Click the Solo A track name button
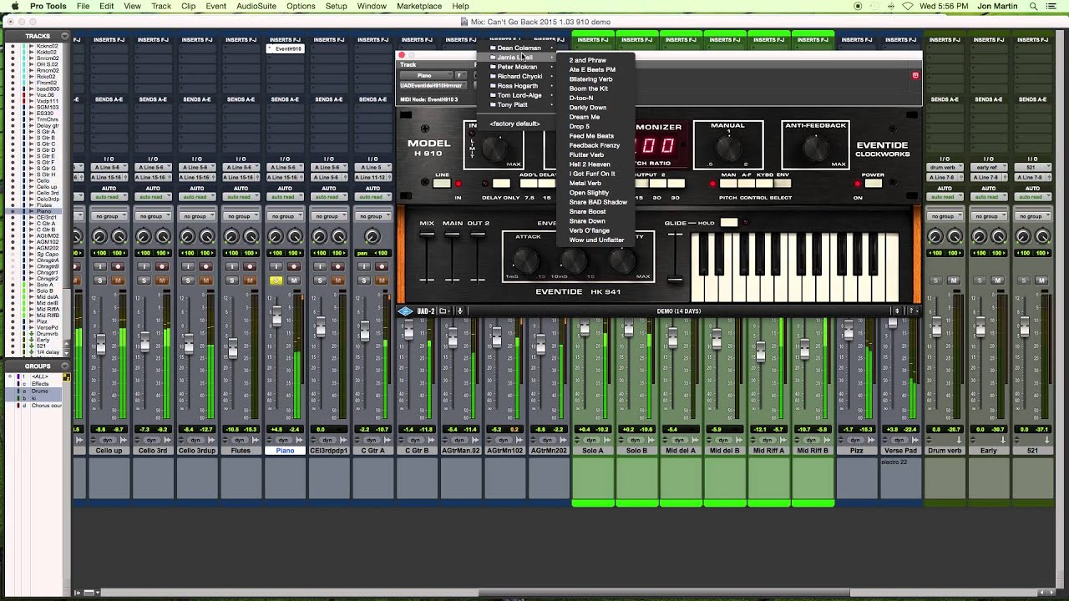 pos(593,451)
